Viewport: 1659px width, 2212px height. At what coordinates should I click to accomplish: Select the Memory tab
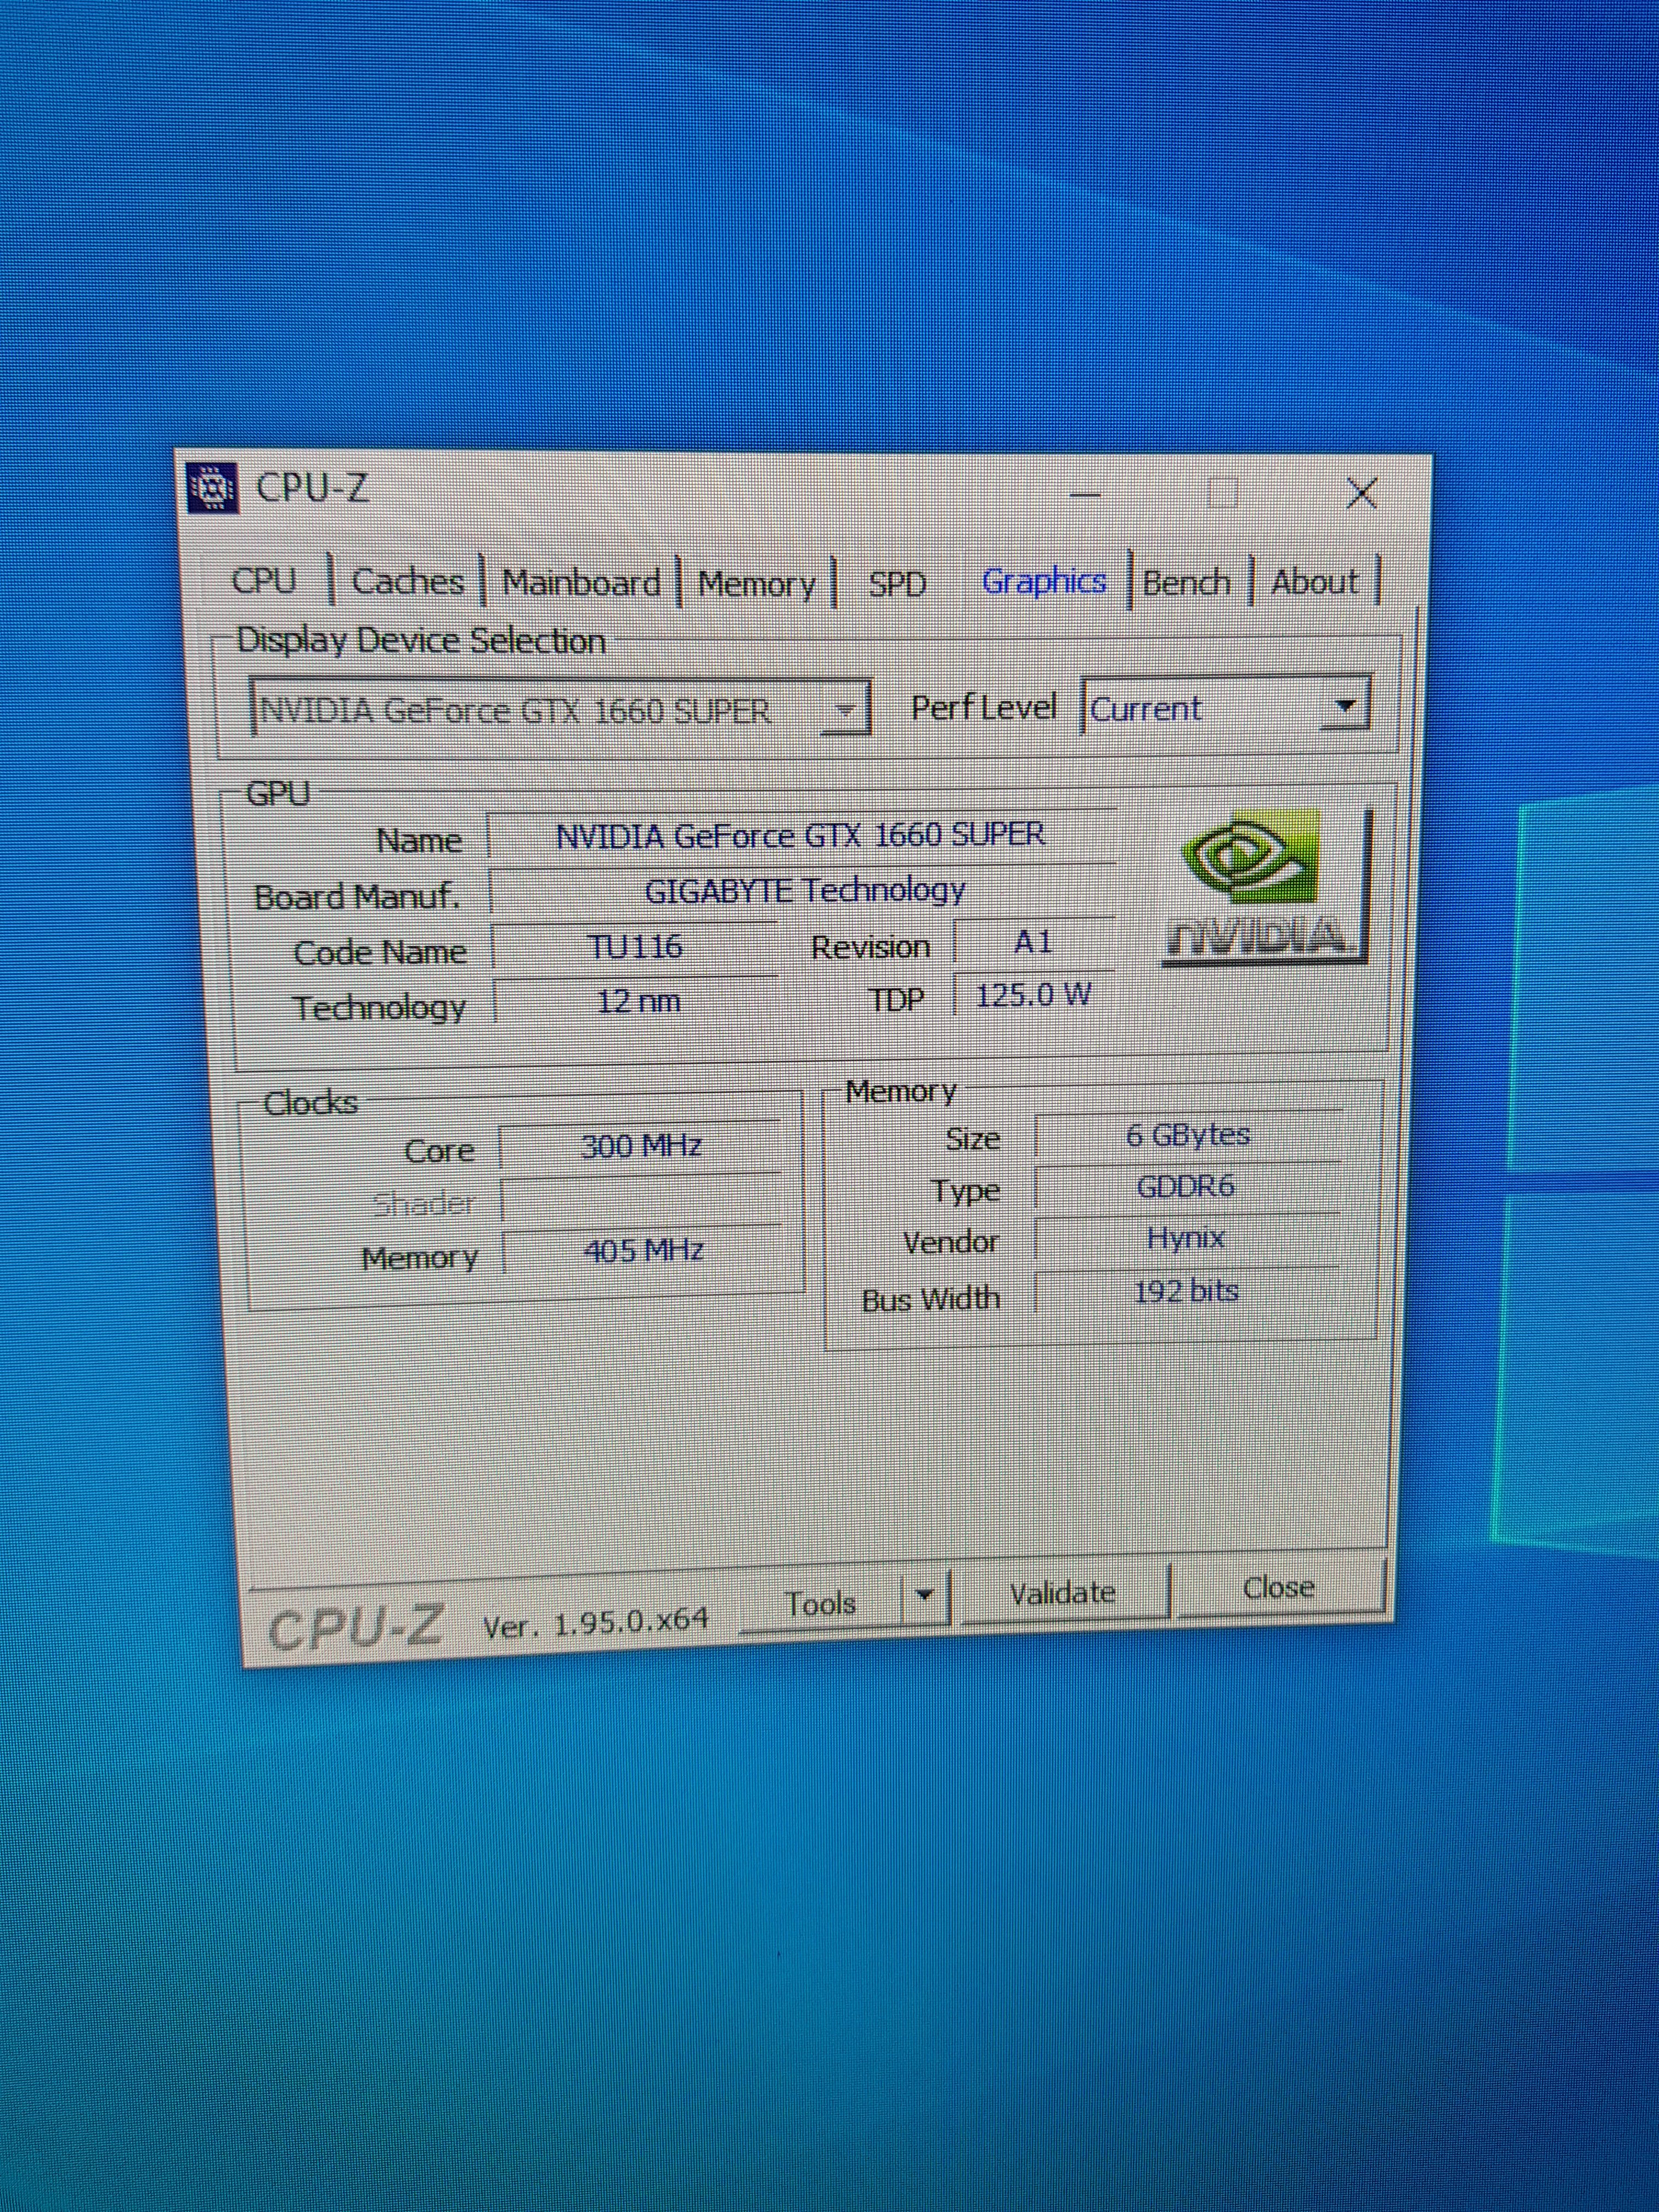pos(756,584)
